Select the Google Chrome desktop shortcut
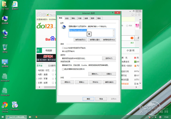This screenshot has width=171, height=119. (x=5, y=107)
